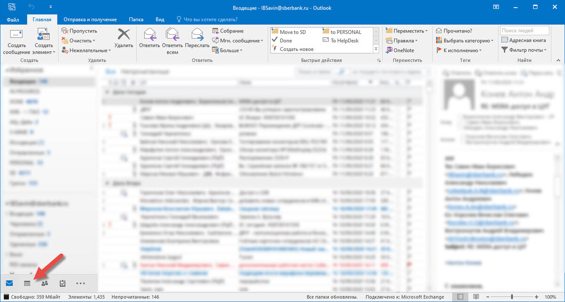Click the Undo arrow in the title bar
The height and width of the screenshot is (302, 565).
pos(32,7)
